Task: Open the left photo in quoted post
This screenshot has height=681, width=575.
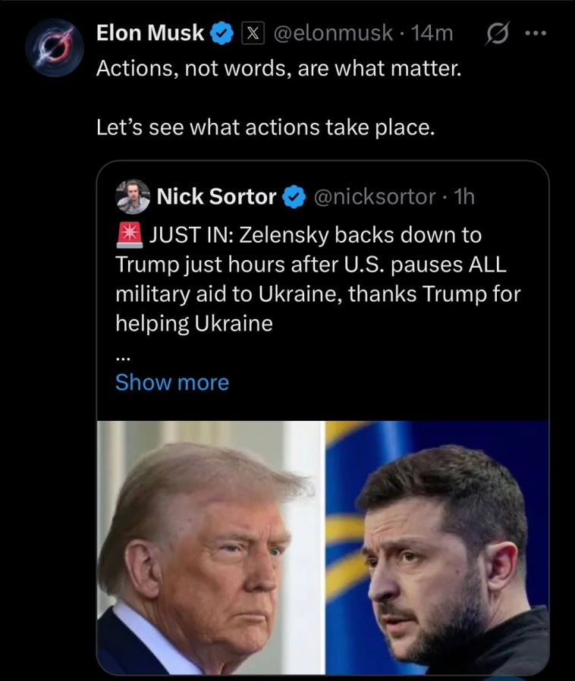Action: pyautogui.click(x=209, y=547)
